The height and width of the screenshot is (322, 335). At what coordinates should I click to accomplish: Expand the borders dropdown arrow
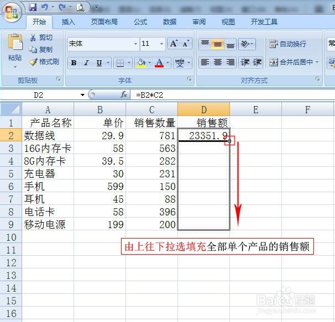point(129,63)
